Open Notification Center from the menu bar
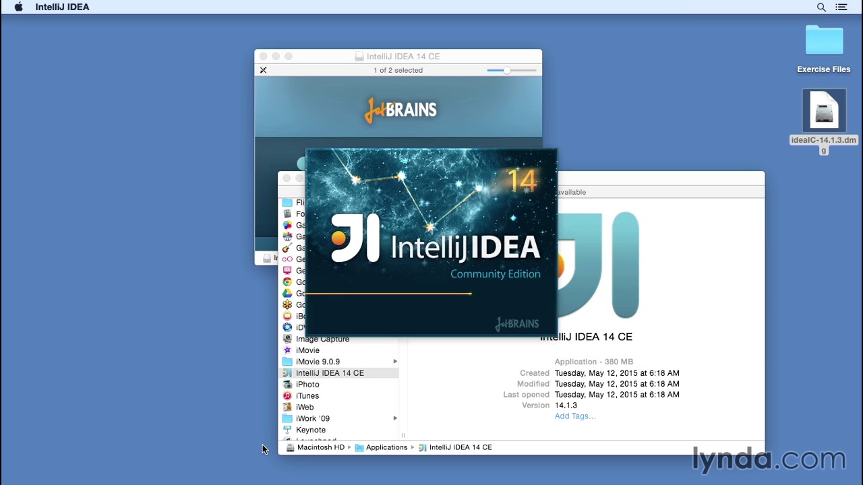This screenshot has height=485, width=863. pos(841,7)
